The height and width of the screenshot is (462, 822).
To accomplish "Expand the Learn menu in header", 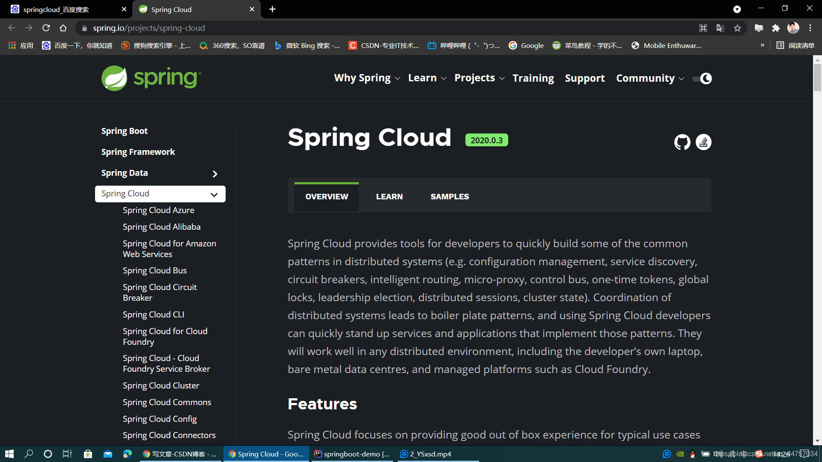I will click(x=427, y=78).
